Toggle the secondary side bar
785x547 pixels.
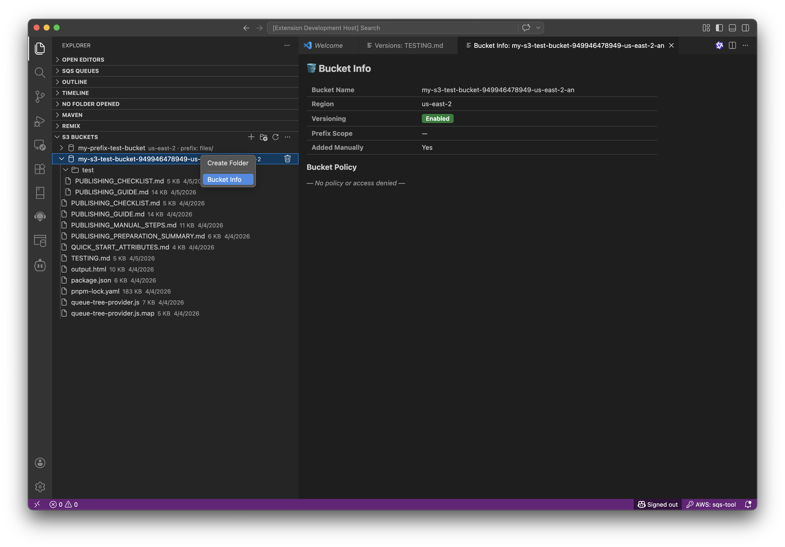click(745, 28)
